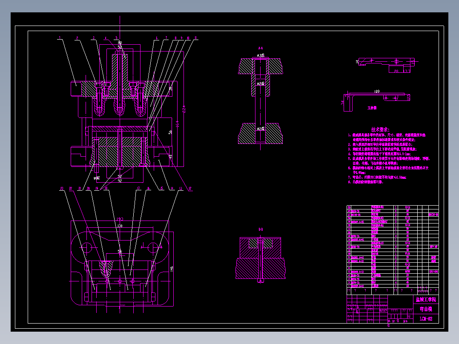Select the 164 vertical dimension
Image resolution: width=459 pixels, height=344 pixels.
177,124
